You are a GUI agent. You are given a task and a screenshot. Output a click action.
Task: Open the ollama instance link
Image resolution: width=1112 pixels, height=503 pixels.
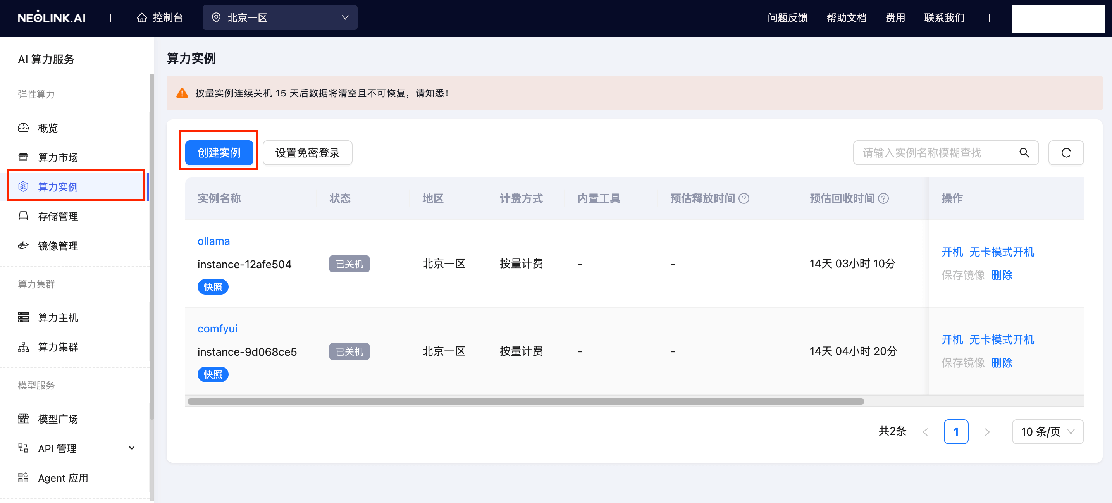[213, 241]
